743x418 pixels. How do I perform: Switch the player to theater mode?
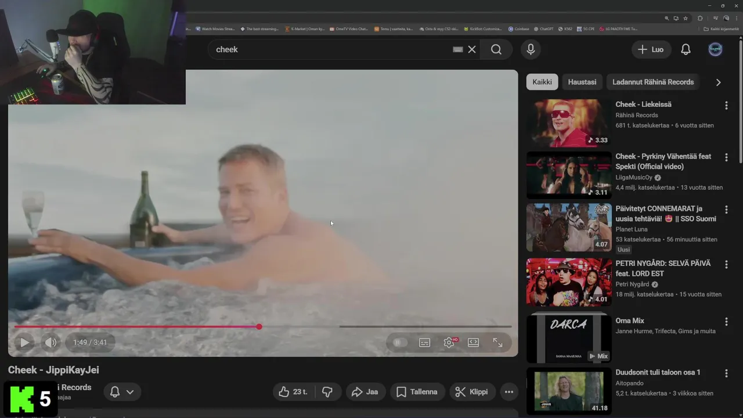473,343
